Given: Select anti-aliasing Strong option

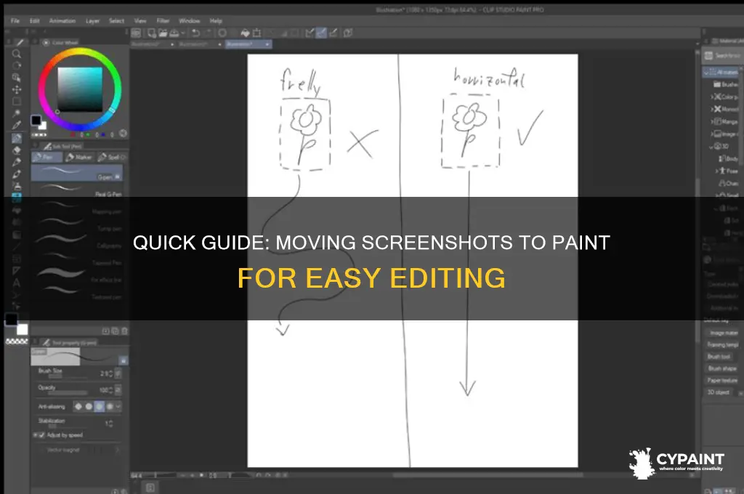Looking at the screenshot, I should 110,406.
